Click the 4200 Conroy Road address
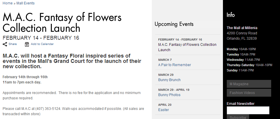The width and height of the screenshot is (280, 119). pyautogui.click(x=242, y=33)
